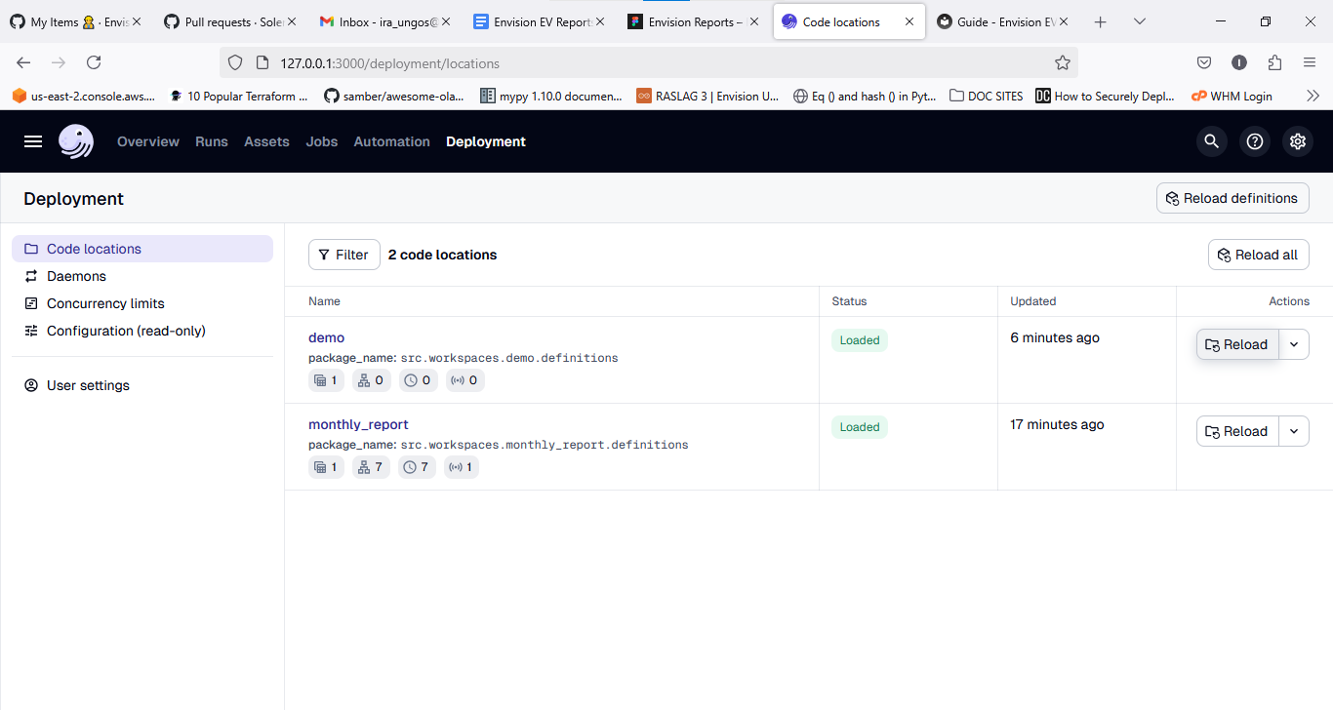
Task: Switch to Guide - Envision tab
Action: pyautogui.click(x=1002, y=21)
